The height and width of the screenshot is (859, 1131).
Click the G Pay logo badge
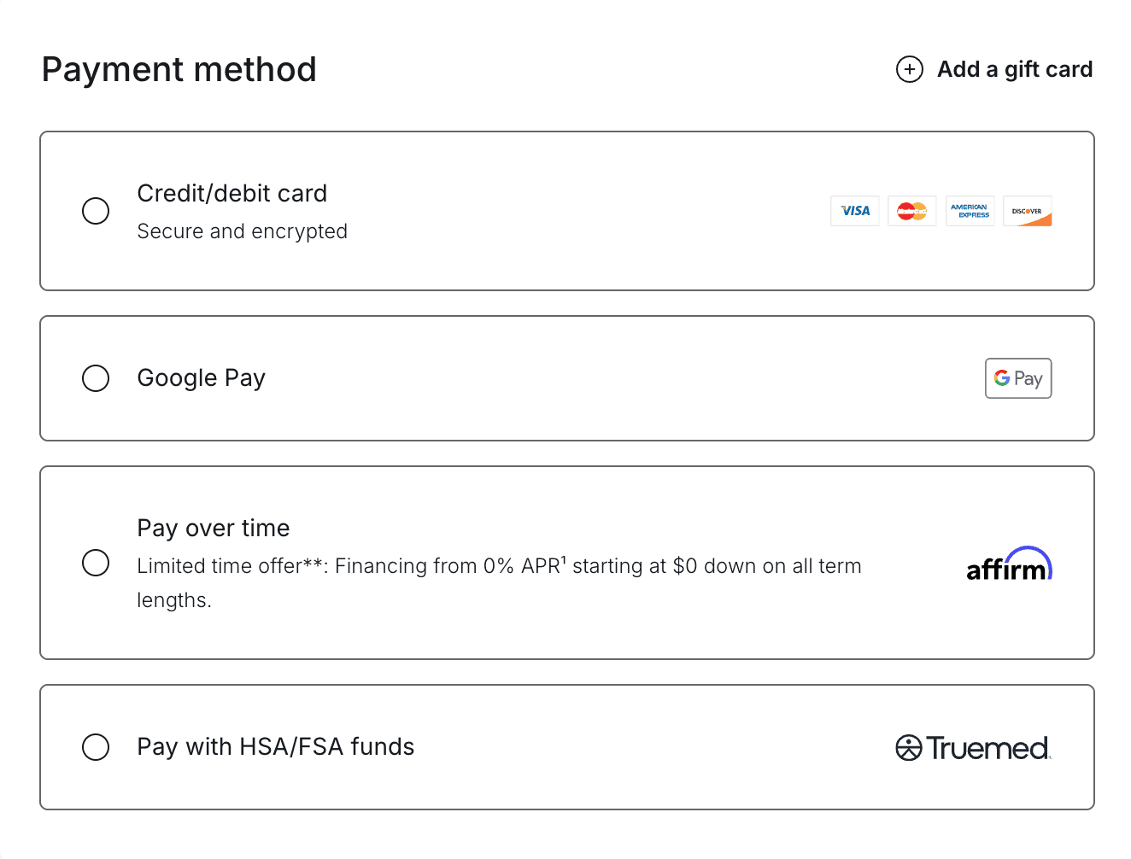(1017, 378)
